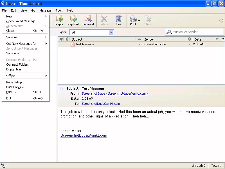Click the Unread: 0 status bar entry

click(199, 166)
